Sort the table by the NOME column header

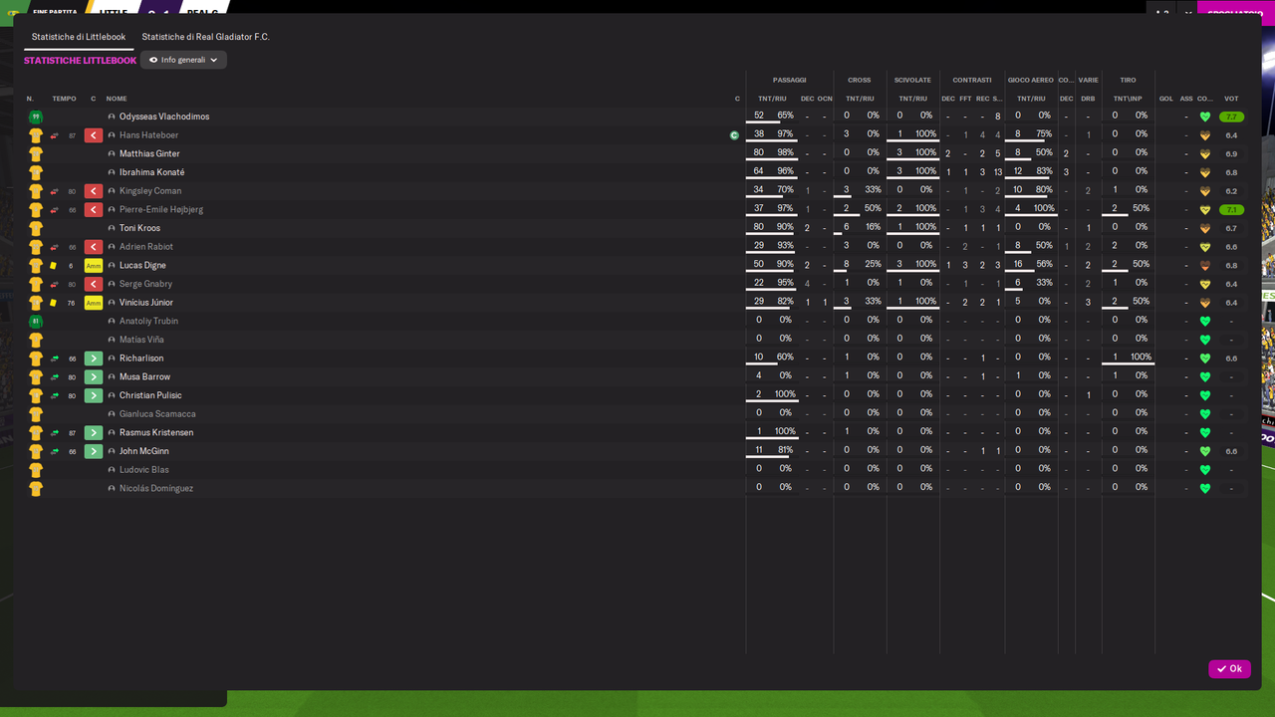click(x=117, y=99)
